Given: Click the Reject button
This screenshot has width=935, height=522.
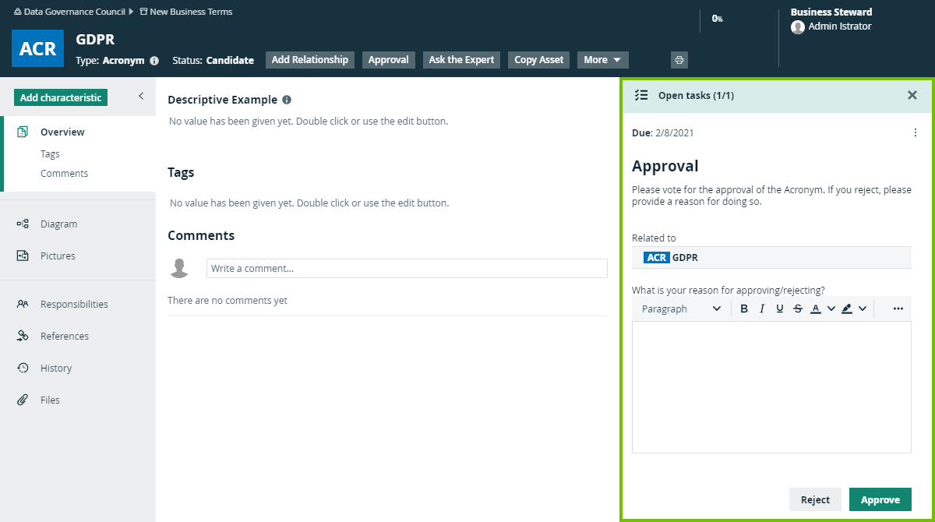Looking at the screenshot, I should pyautogui.click(x=815, y=499).
